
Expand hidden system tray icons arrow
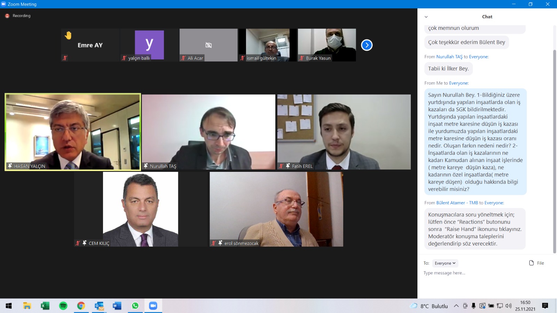pyautogui.click(x=456, y=306)
